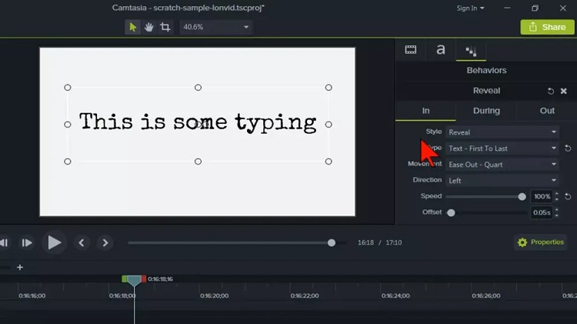The height and width of the screenshot is (324, 577).
Task: Switch to the In tab
Action: click(425, 111)
